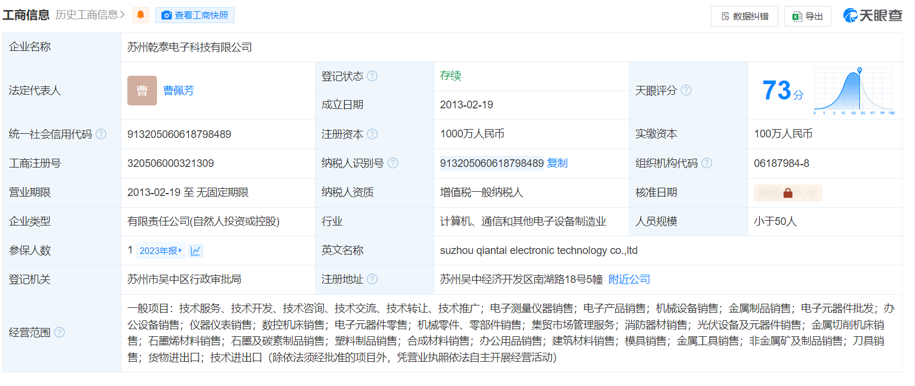915x386 pixels.
Task: Click the 数据纠错 button
Action: point(744,16)
